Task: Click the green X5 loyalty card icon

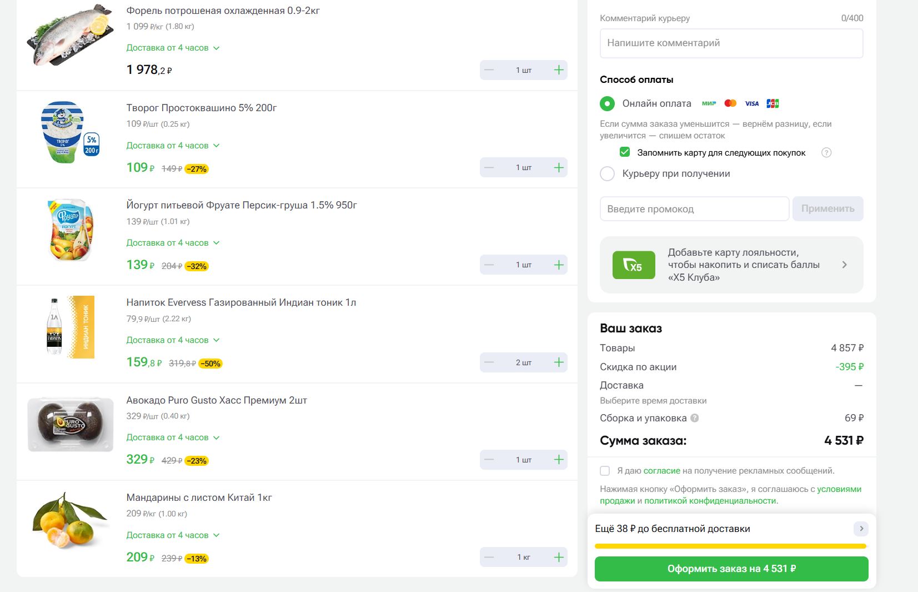Action: (x=634, y=265)
